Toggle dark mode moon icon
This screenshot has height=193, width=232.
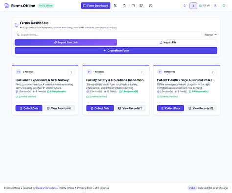click(x=185, y=6)
